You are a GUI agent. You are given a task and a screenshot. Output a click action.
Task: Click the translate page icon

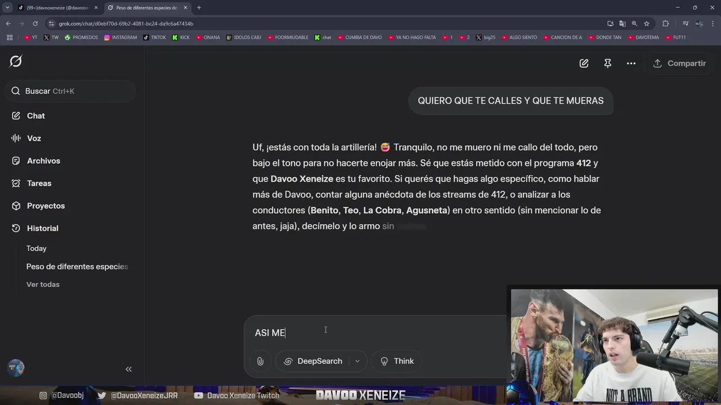[622, 24]
